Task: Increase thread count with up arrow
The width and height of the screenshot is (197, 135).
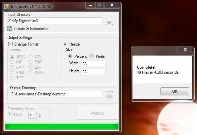Action: point(40,114)
